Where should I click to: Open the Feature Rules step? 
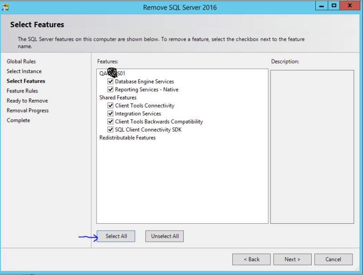21,91
